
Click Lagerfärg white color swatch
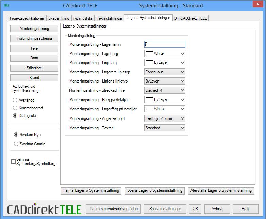click(149, 54)
